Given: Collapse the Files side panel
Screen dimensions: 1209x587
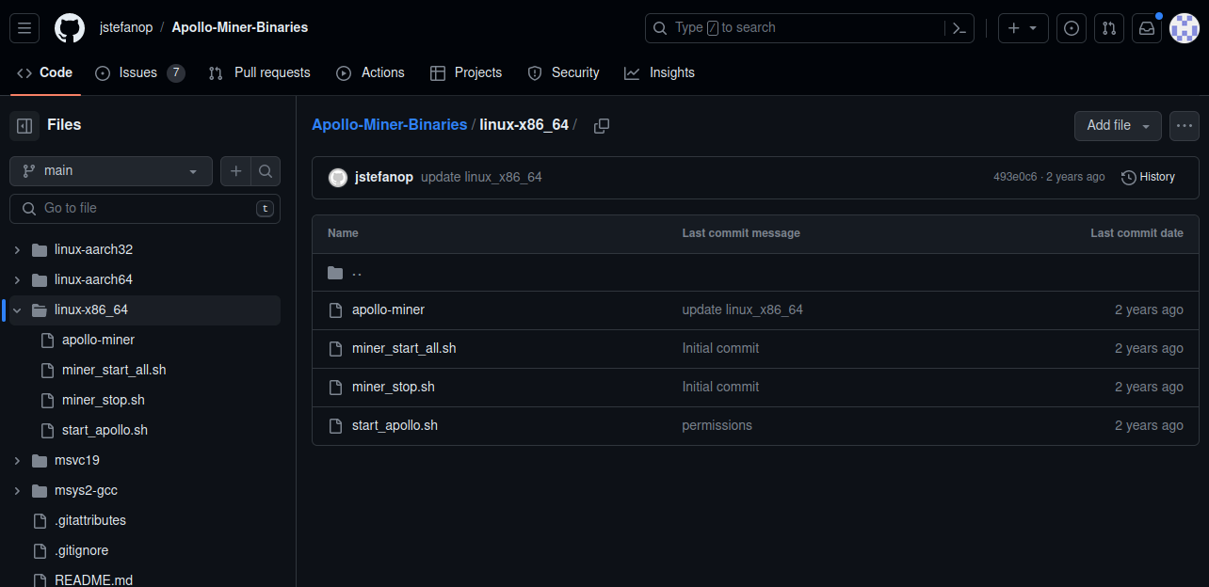Looking at the screenshot, I should point(25,125).
